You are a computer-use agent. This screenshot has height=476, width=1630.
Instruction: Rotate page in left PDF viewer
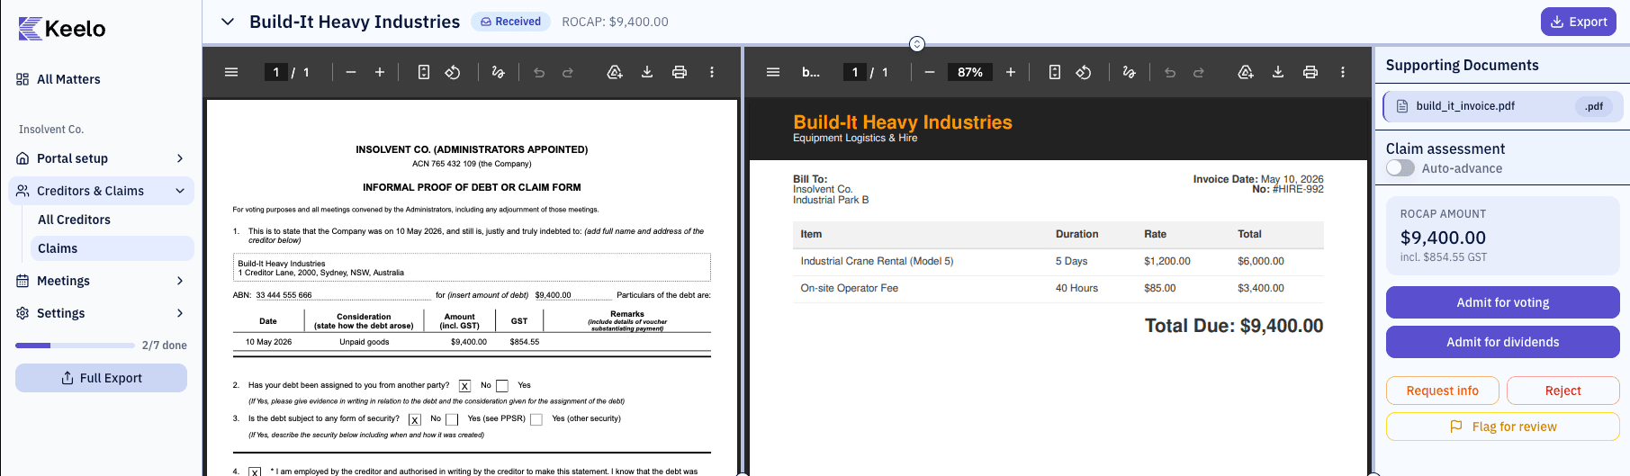pyautogui.click(x=453, y=72)
